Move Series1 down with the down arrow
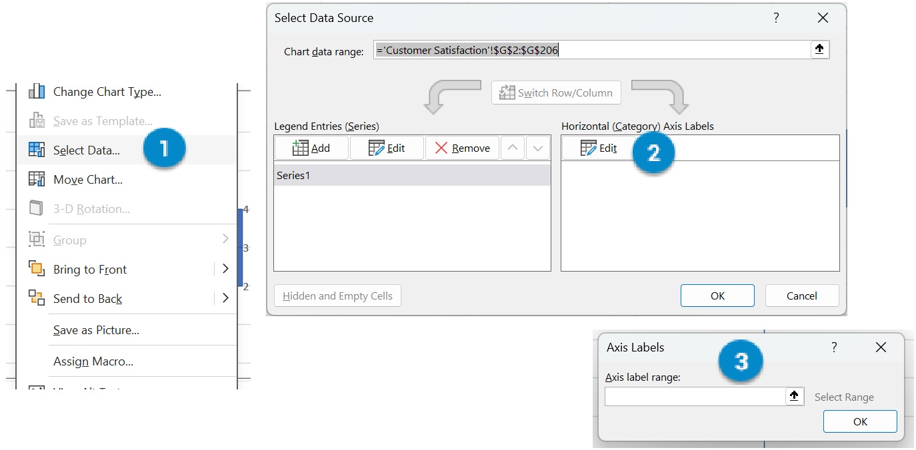This screenshot has height=450, width=916. click(x=538, y=148)
